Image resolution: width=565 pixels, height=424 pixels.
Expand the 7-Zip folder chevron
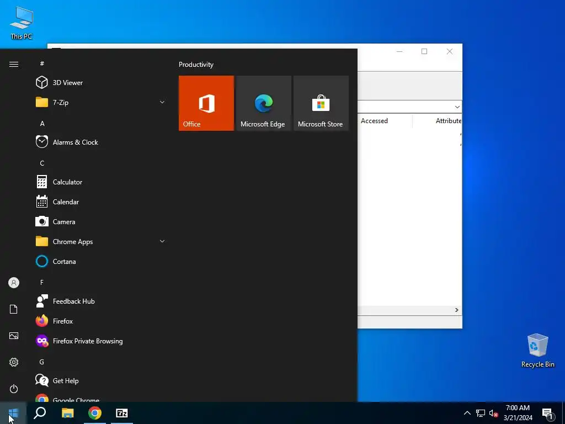coord(162,102)
